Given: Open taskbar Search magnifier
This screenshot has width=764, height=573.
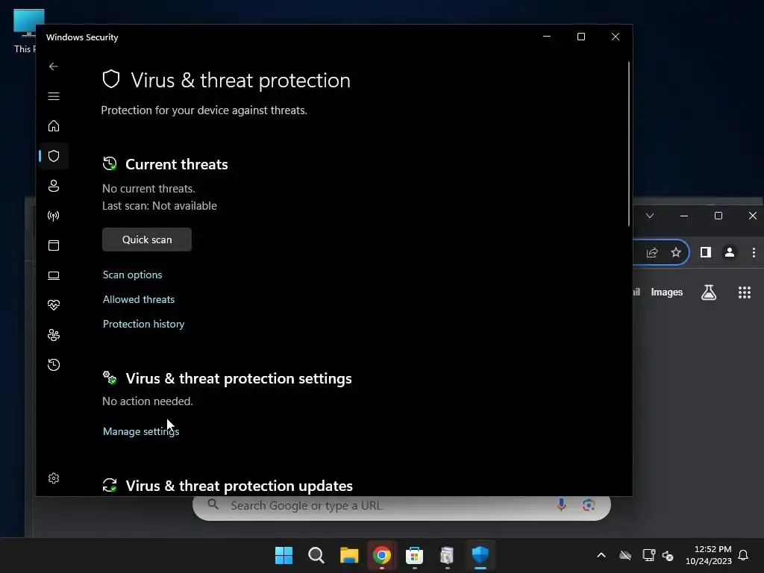Looking at the screenshot, I should pyautogui.click(x=316, y=555).
